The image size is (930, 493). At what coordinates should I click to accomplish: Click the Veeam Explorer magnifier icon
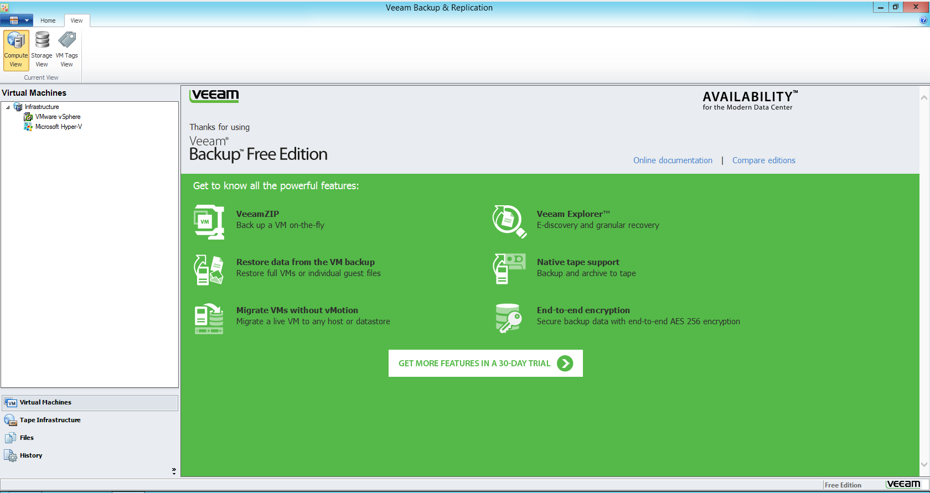509,221
